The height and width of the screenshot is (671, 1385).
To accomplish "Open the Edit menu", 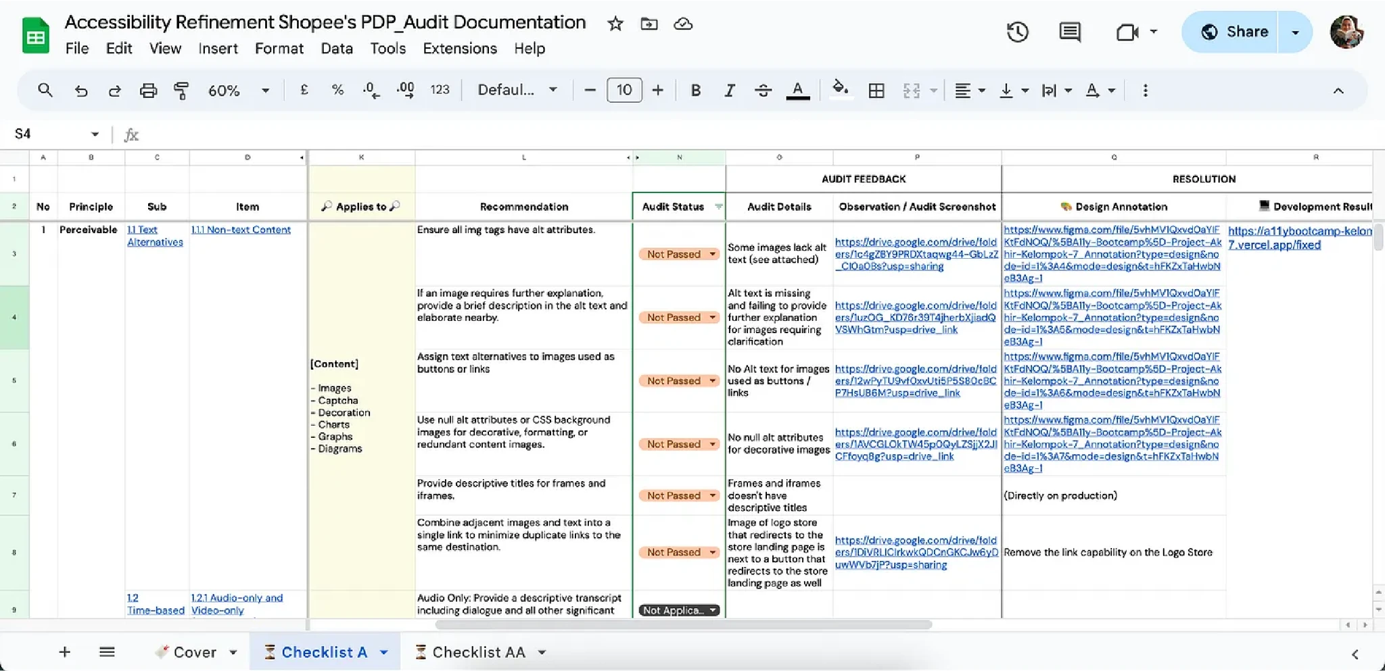I will tap(119, 49).
